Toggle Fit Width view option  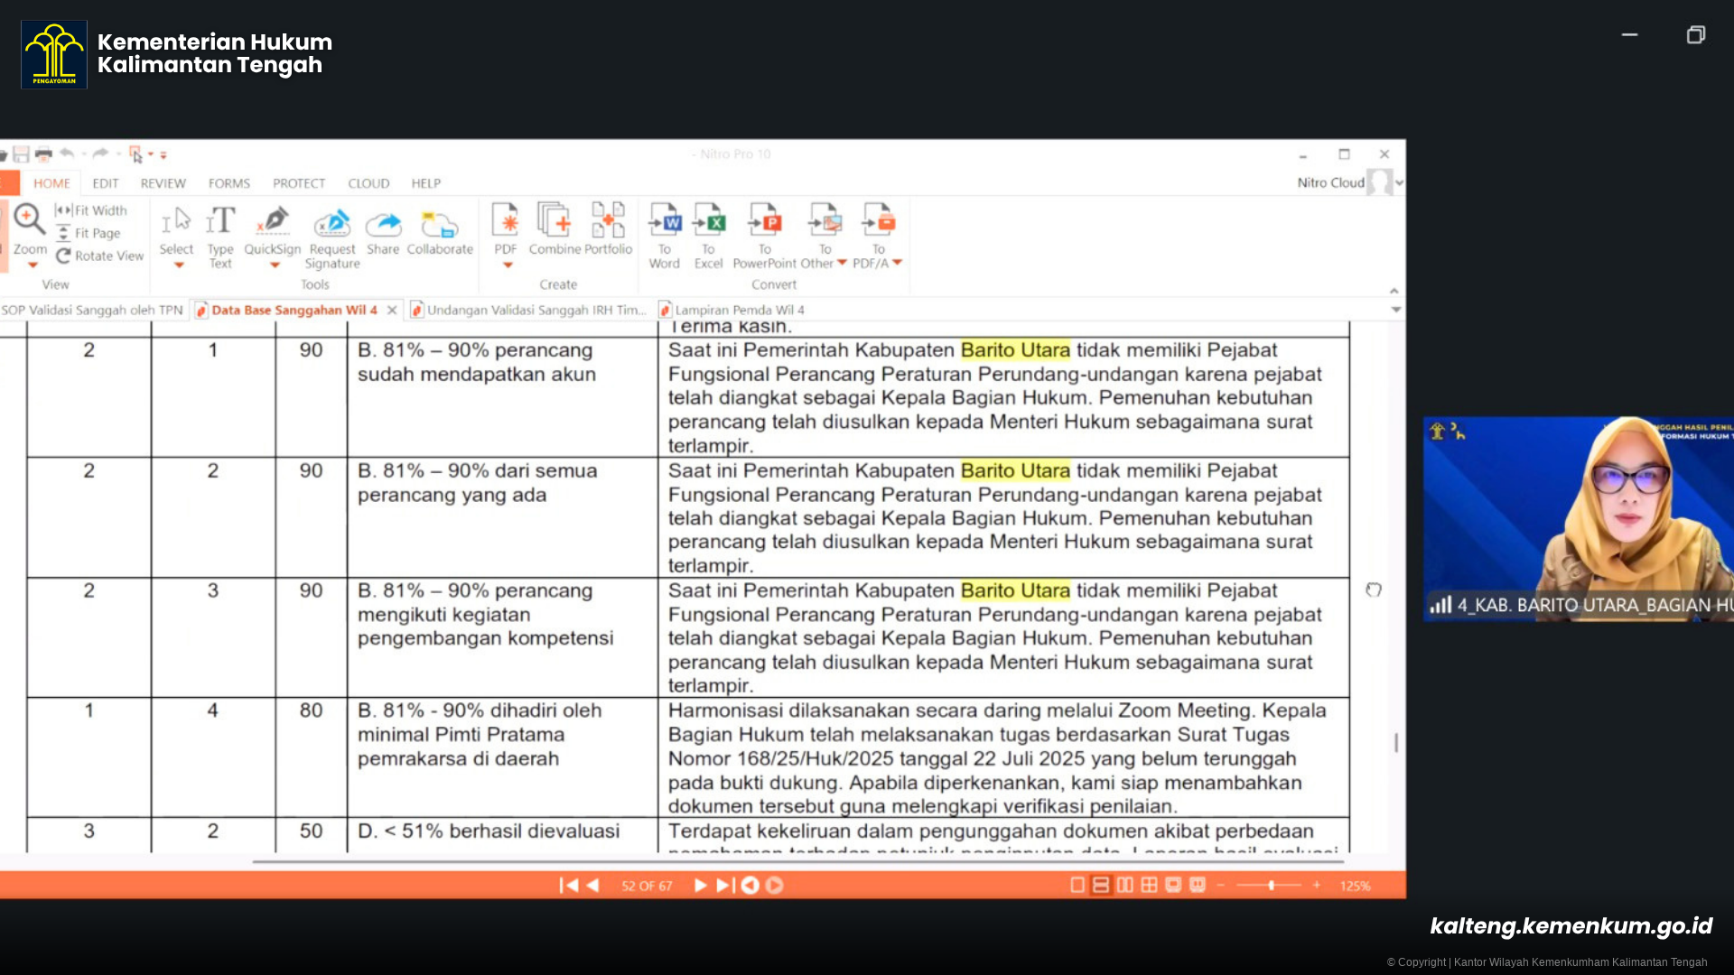pos(92,210)
